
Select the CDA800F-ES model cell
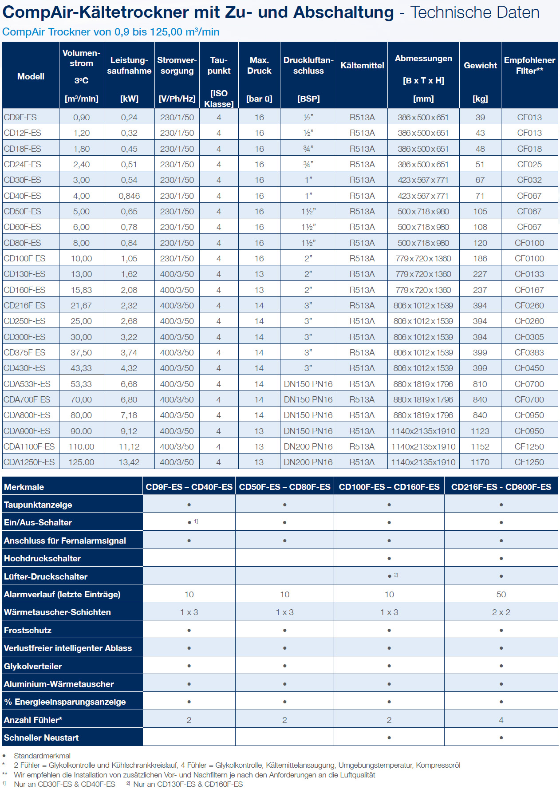pos(27,415)
